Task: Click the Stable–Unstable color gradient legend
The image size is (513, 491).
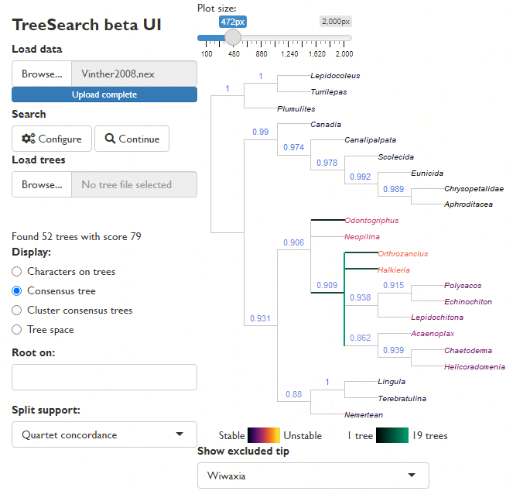Action: [264, 435]
